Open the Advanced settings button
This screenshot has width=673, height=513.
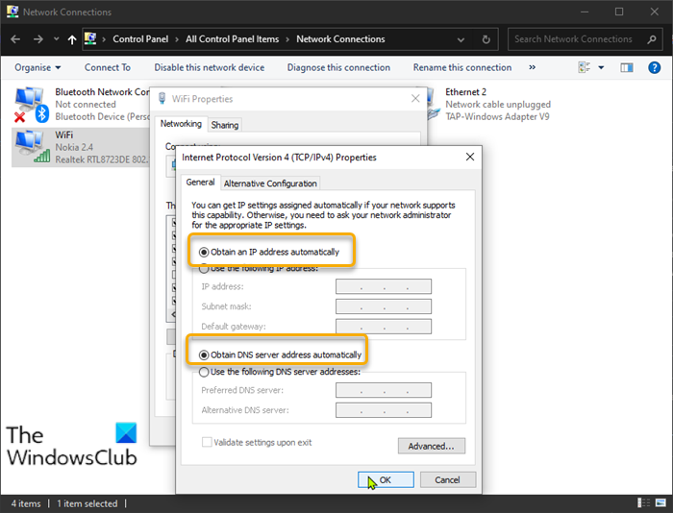click(x=432, y=446)
